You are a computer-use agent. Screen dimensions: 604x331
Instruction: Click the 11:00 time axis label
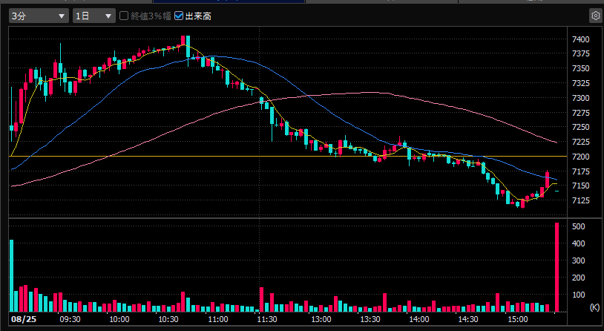pyautogui.click(x=218, y=319)
